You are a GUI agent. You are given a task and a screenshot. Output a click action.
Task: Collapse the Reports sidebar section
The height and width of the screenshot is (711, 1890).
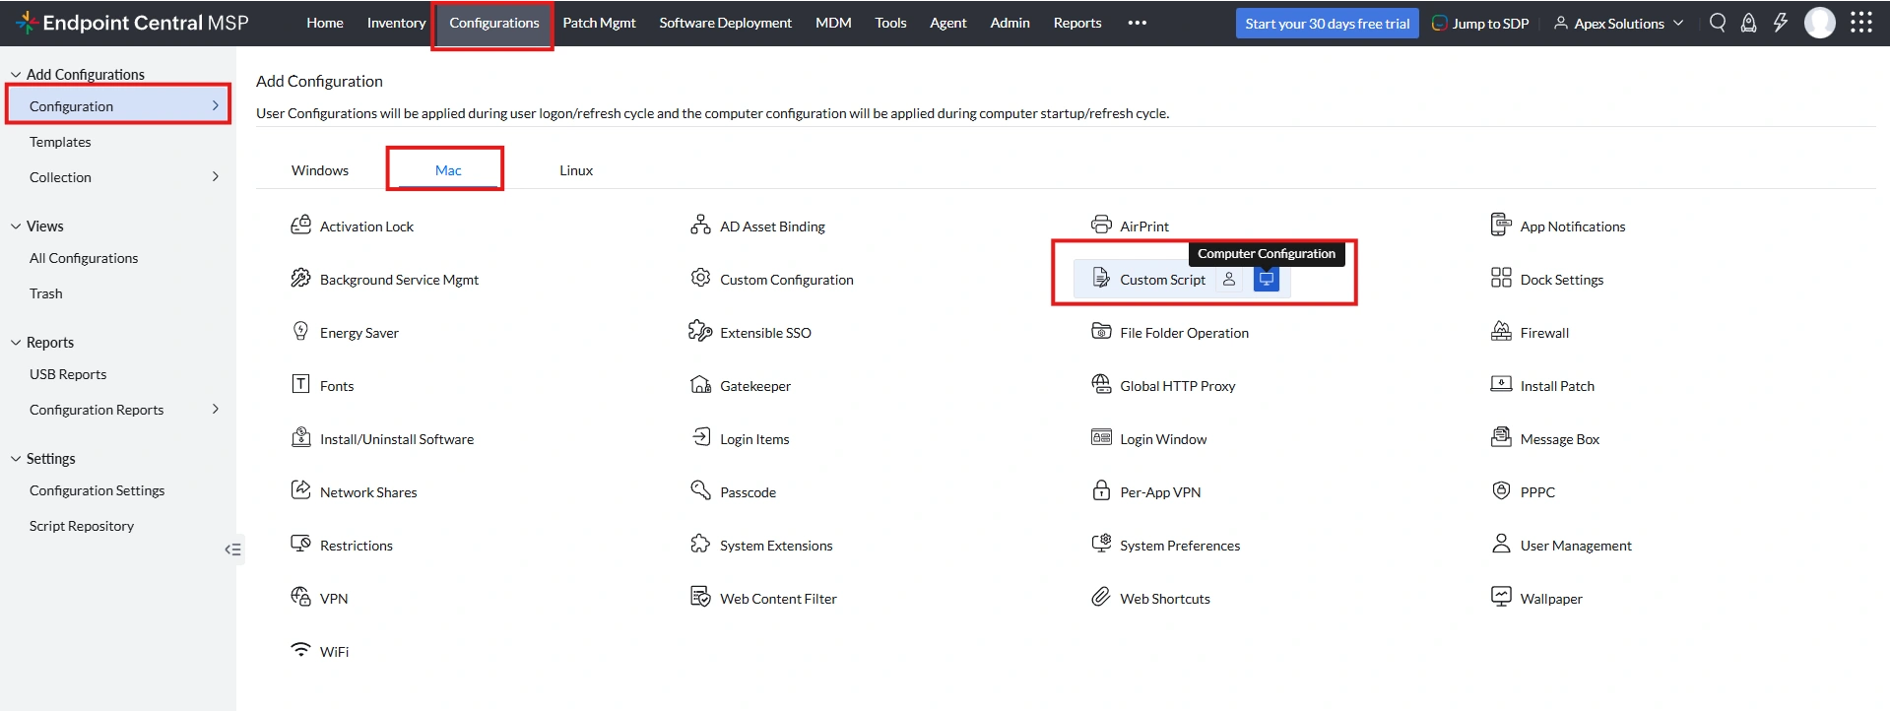pyautogui.click(x=16, y=343)
